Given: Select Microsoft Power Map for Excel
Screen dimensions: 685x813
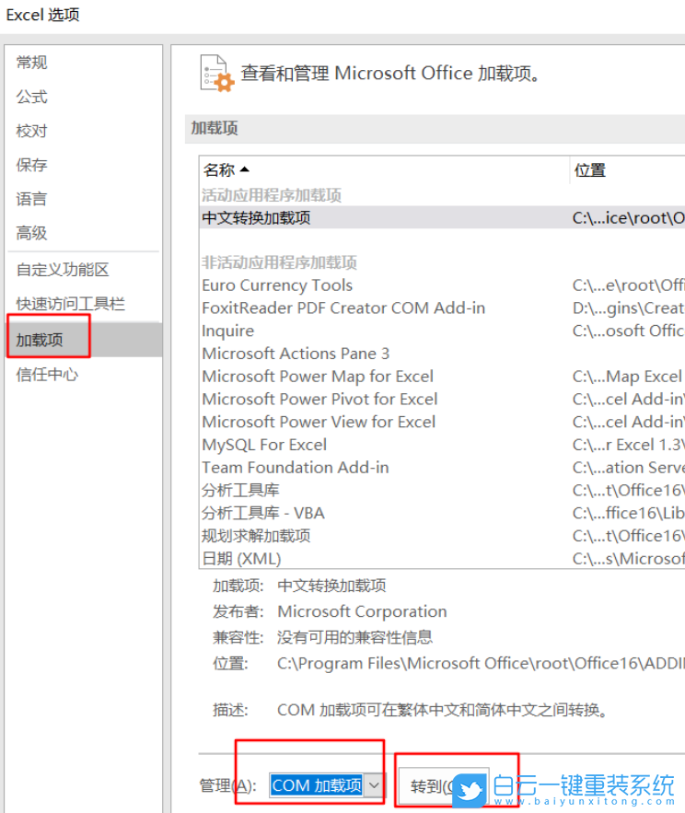Looking at the screenshot, I should coord(442,377).
